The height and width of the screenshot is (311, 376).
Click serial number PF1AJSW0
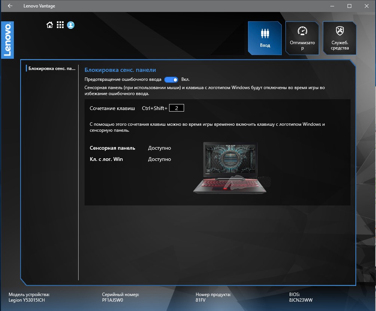click(x=113, y=300)
